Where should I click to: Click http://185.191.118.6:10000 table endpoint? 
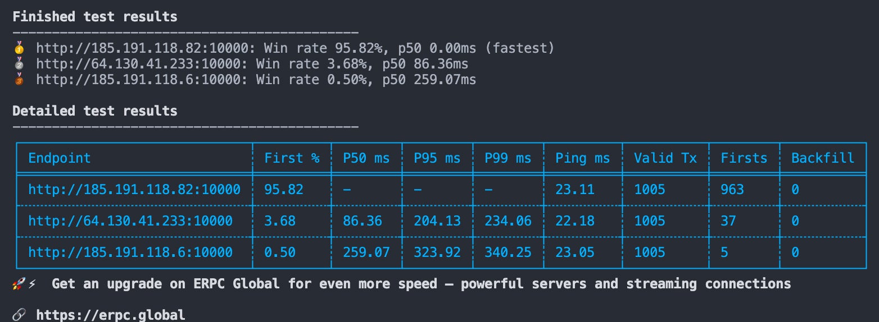[x=130, y=252]
